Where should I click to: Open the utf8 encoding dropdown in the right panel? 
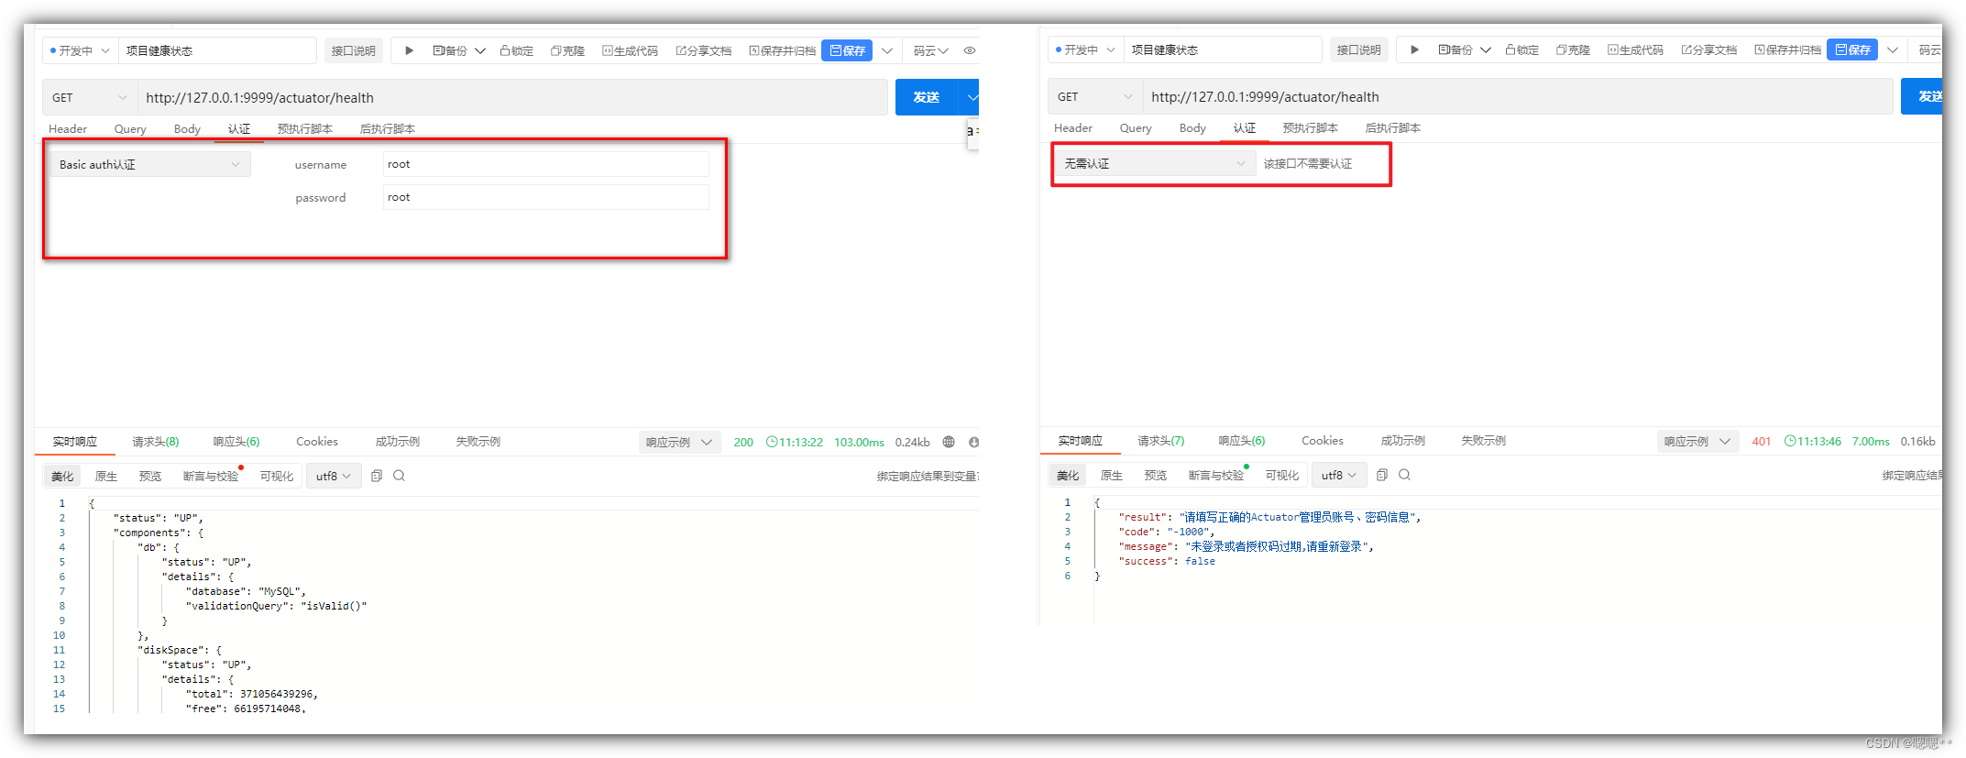[1338, 475]
